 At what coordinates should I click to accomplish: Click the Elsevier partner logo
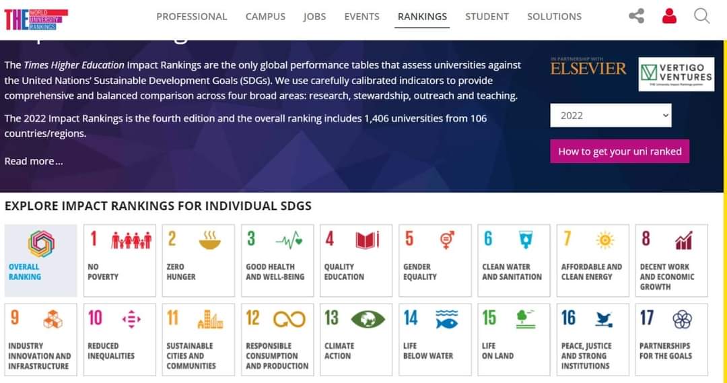click(588, 68)
